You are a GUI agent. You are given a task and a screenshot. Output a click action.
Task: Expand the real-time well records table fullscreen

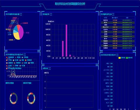pyautogui.click(x=113, y=14)
